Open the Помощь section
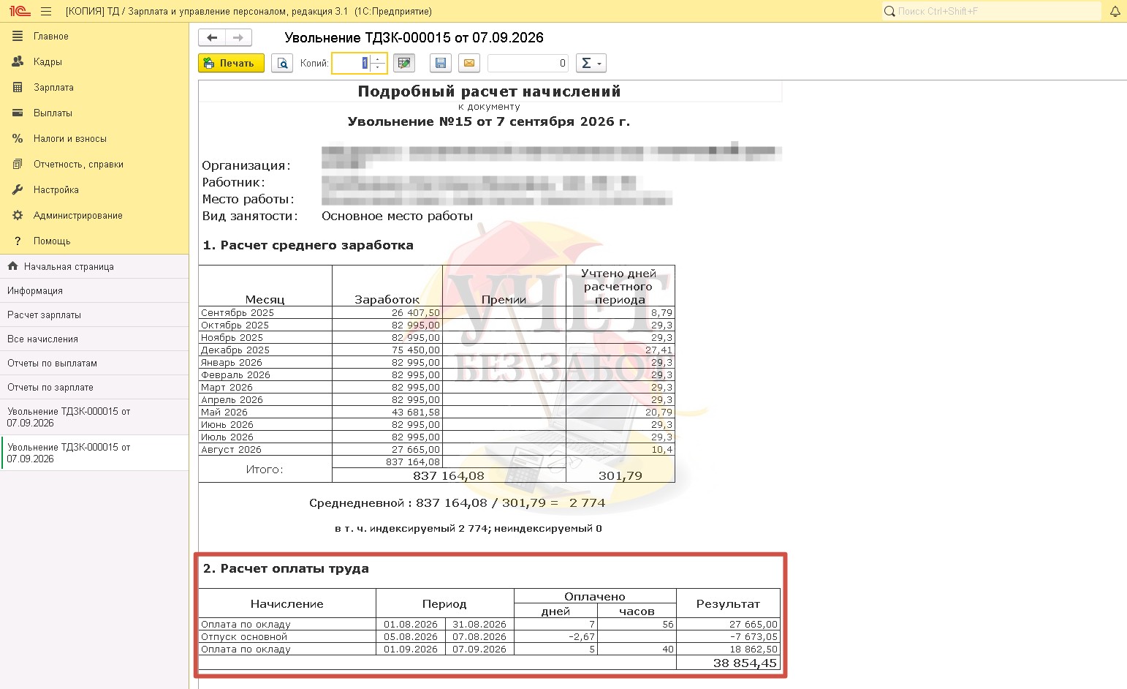The height and width of the screenshot is (689, 1127). tap(94, 241)
